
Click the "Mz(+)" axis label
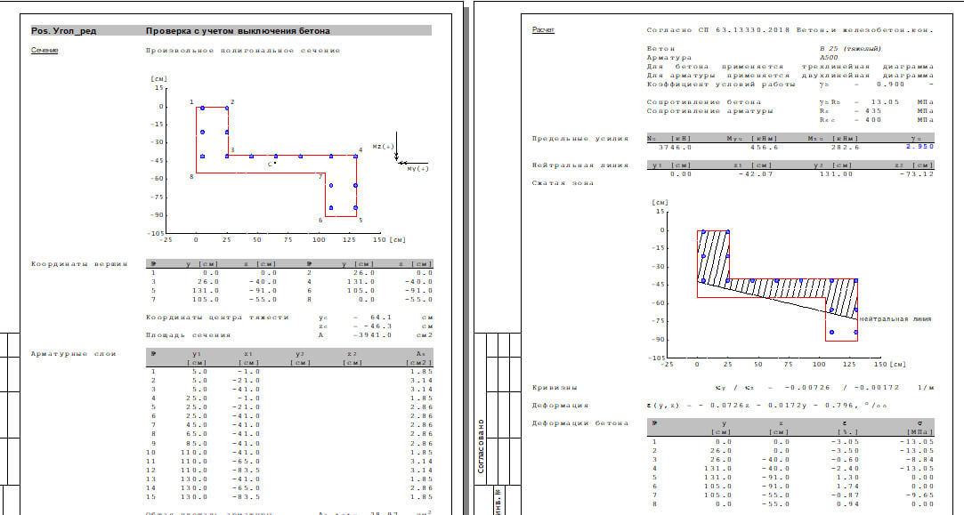383,146
